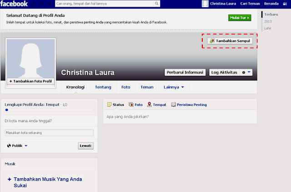Screen dimensions: 291x192
Task: Click the Publik globe icon
Action: pyautogui.click(x=9, y=146)
